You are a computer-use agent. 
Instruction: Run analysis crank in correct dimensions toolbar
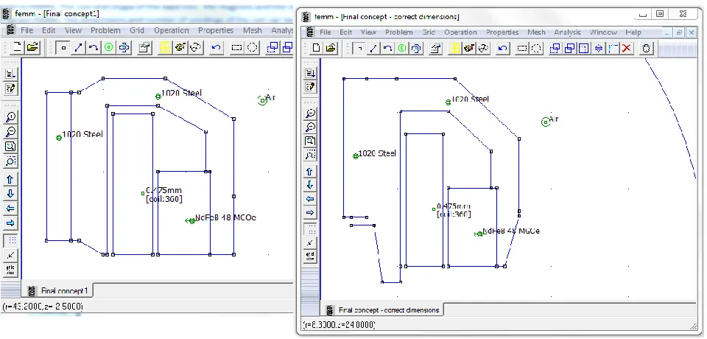(469, 49)
